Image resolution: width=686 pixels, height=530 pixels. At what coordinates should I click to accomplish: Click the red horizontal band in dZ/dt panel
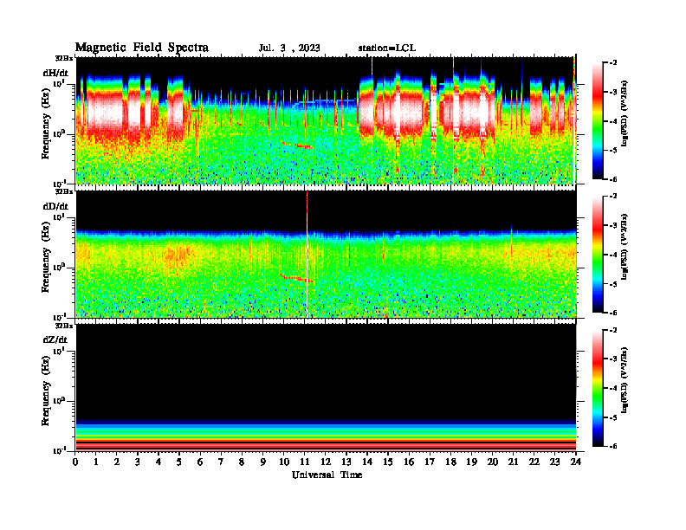point(326,445)
